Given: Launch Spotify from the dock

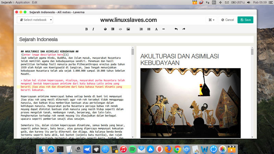Looking at the screenshot, I should coord(132,149).
